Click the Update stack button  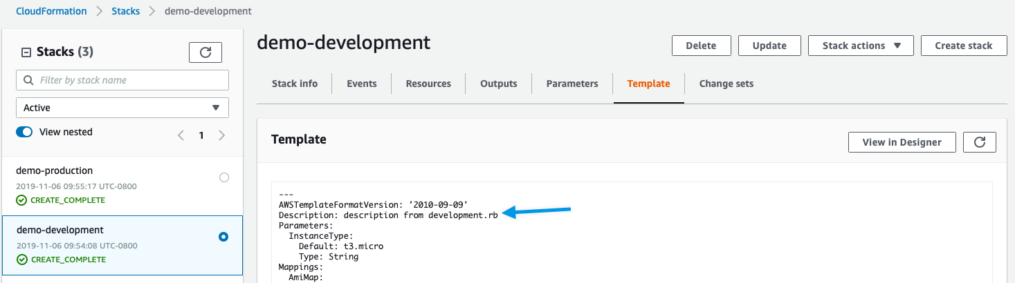pos(769,46)
